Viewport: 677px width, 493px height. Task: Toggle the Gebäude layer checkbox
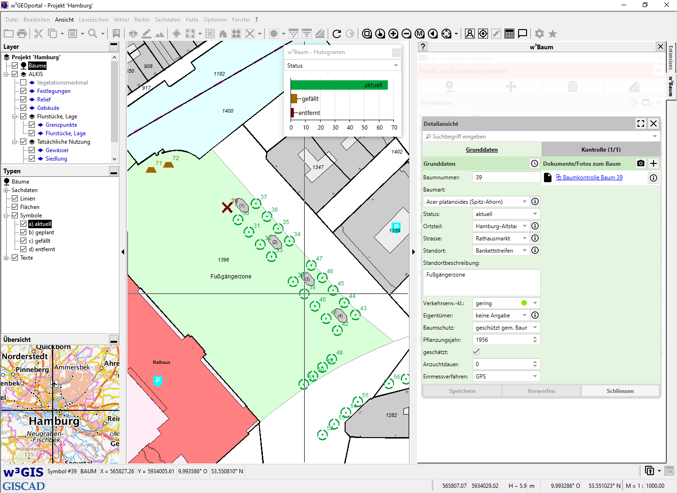[23, 108]
